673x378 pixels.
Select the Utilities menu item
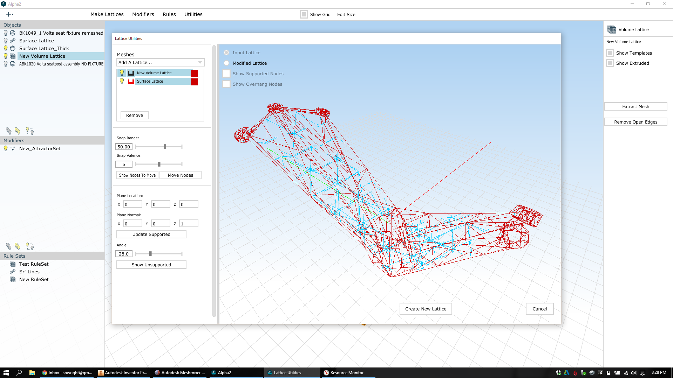pos(194,14)
